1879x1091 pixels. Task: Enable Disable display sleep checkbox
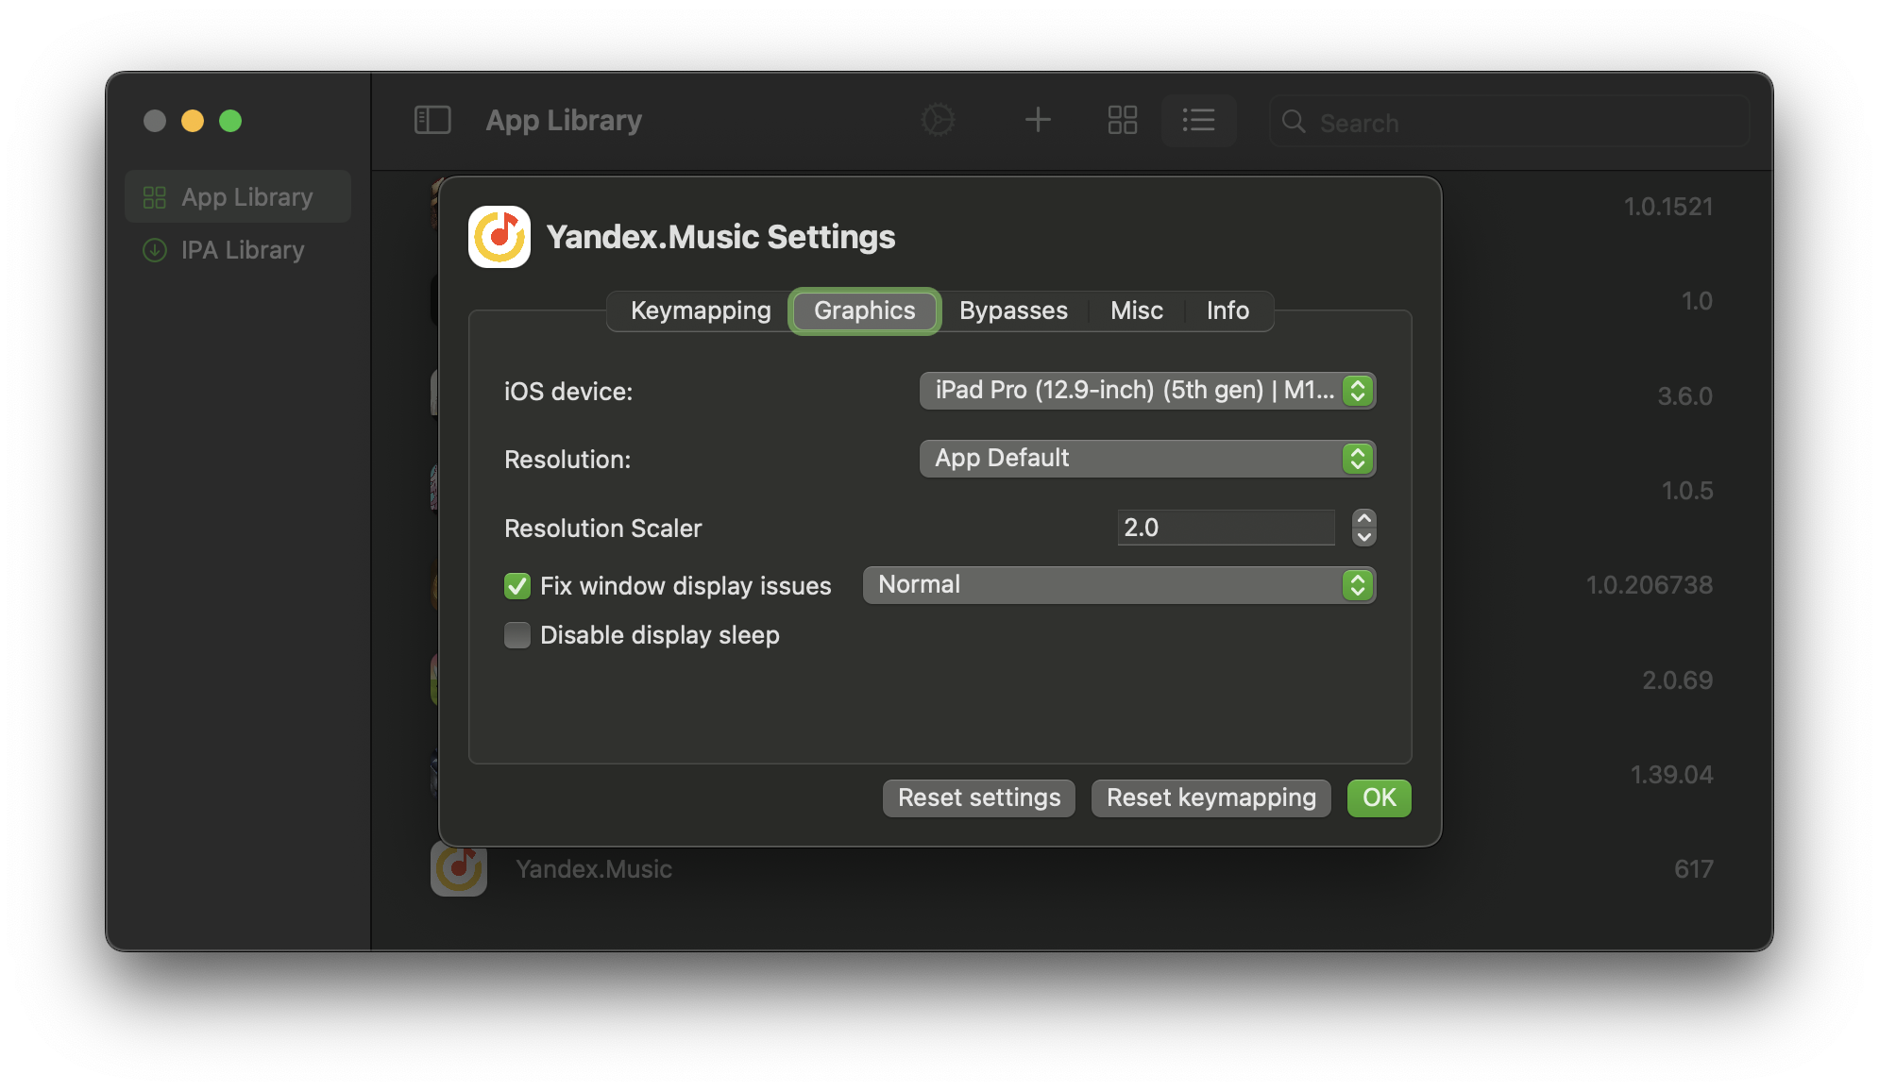[517, 635]
